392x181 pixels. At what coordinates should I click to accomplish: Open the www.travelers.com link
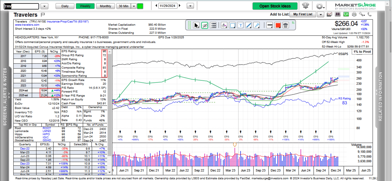(27, 25)
